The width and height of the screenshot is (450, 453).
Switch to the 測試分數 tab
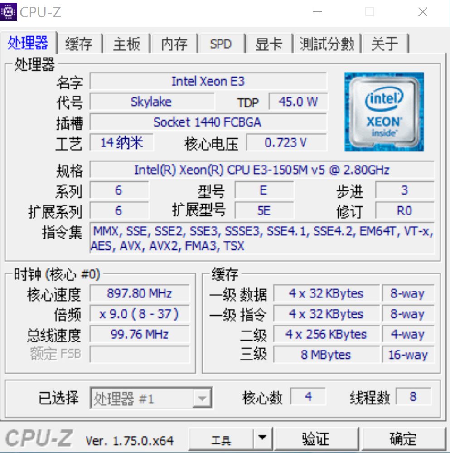(327, 44)
